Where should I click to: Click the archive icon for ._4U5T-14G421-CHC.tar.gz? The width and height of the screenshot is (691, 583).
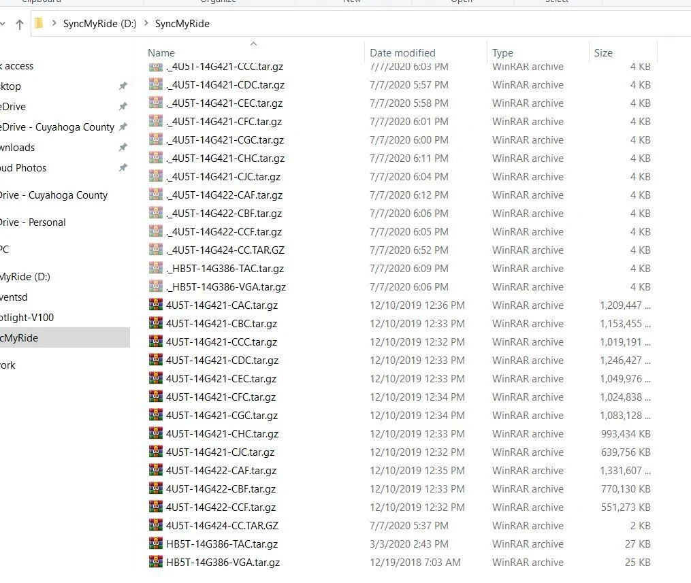pos(156,158)
